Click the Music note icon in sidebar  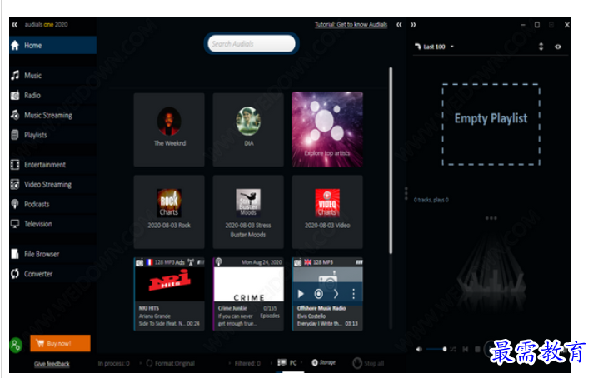(x=15, y=75)
